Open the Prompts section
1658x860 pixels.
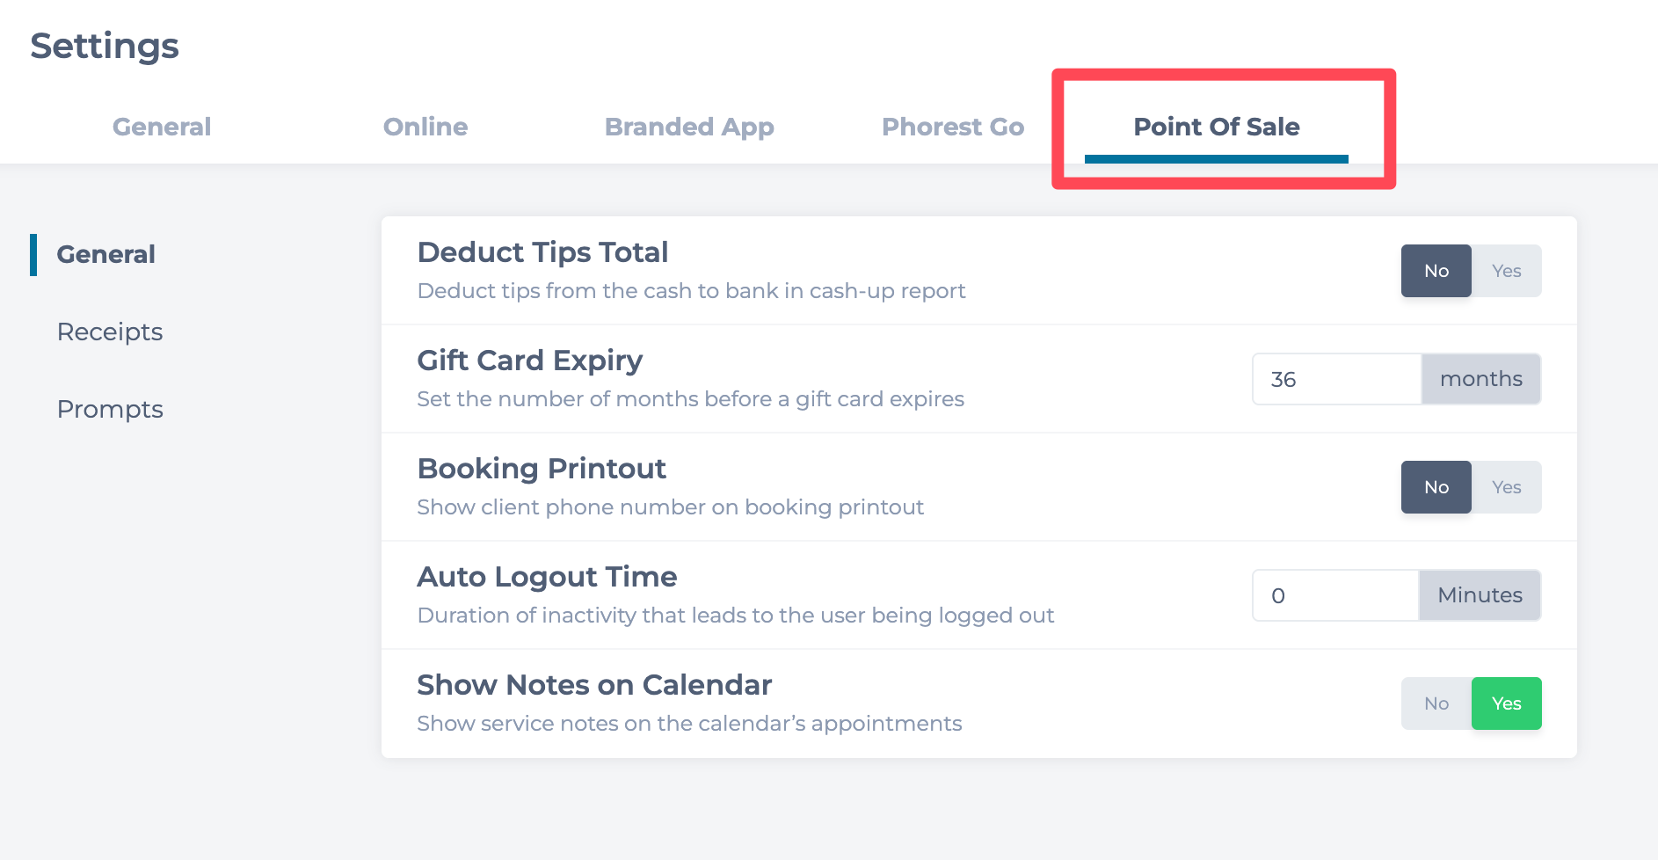click(x=110, y=409)
